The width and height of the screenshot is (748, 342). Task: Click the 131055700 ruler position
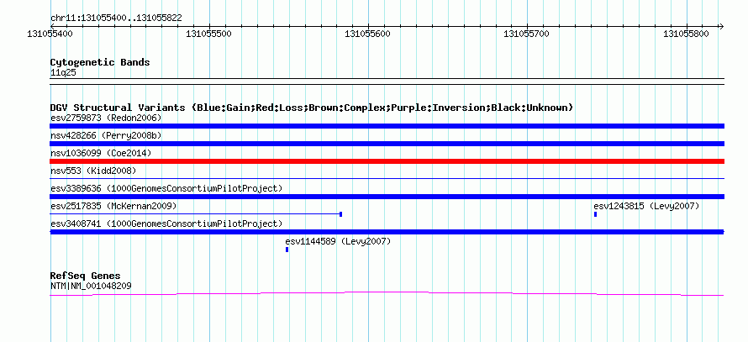[x=527, y=34]
